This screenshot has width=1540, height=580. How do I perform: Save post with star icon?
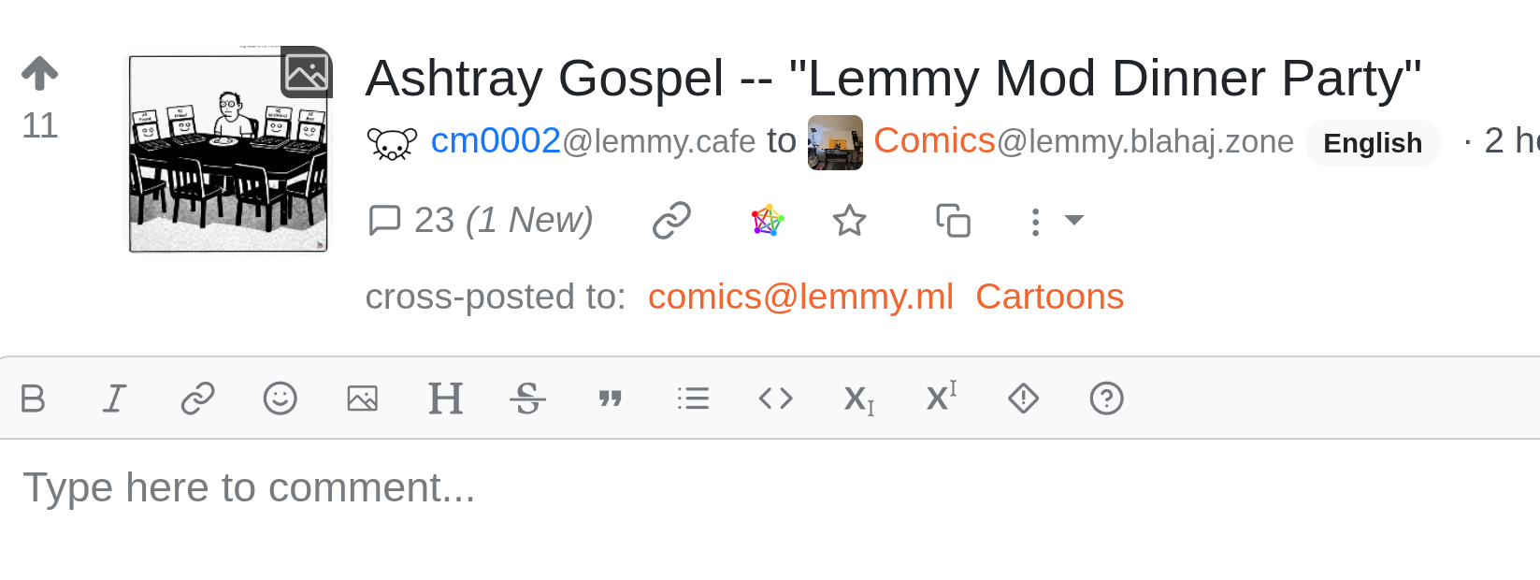pos(849,221)
